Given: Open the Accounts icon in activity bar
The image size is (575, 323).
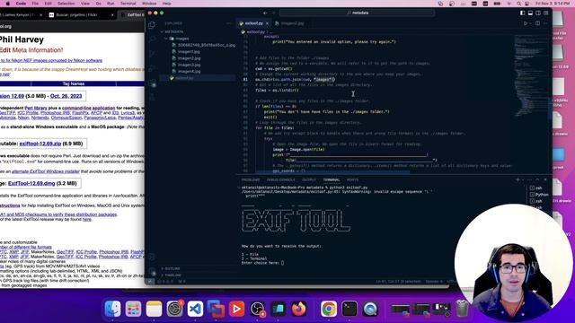Looking at the screenshot, I should 152,257.
